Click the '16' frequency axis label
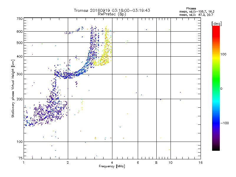This screenshot has height=177, width=236. pos(201,163)
